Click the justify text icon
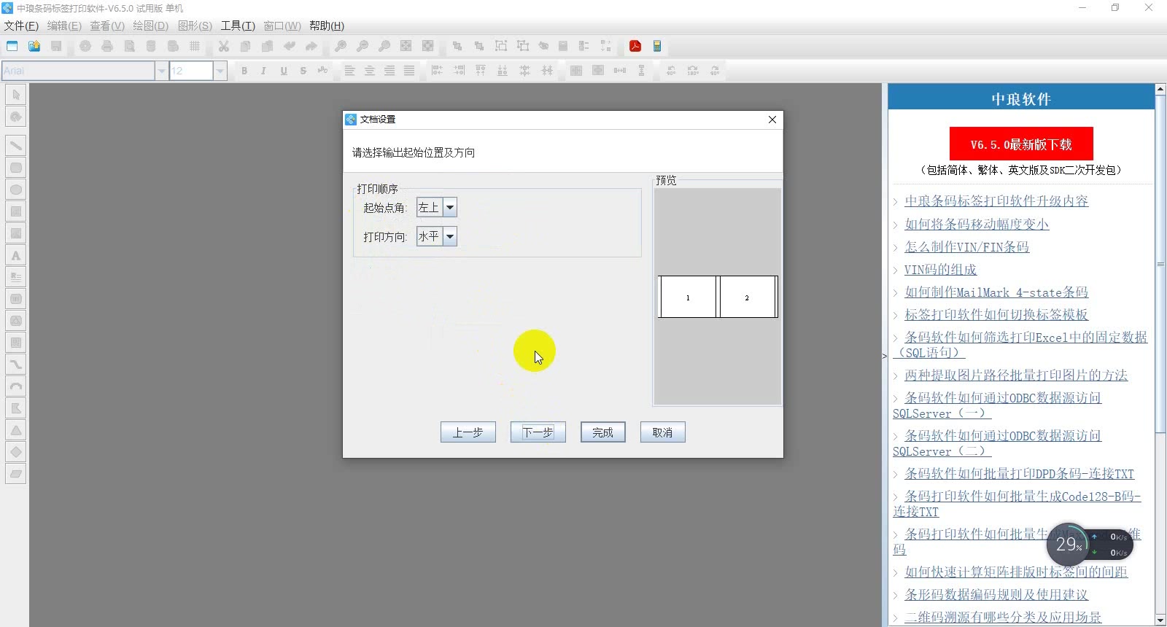Screen dimensions: 1167x627 click(409, 71)
